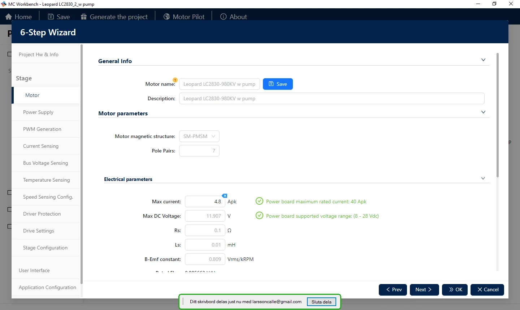Select Drive Settings stage
Screen dimensions: 520x310
pos(45,231)
